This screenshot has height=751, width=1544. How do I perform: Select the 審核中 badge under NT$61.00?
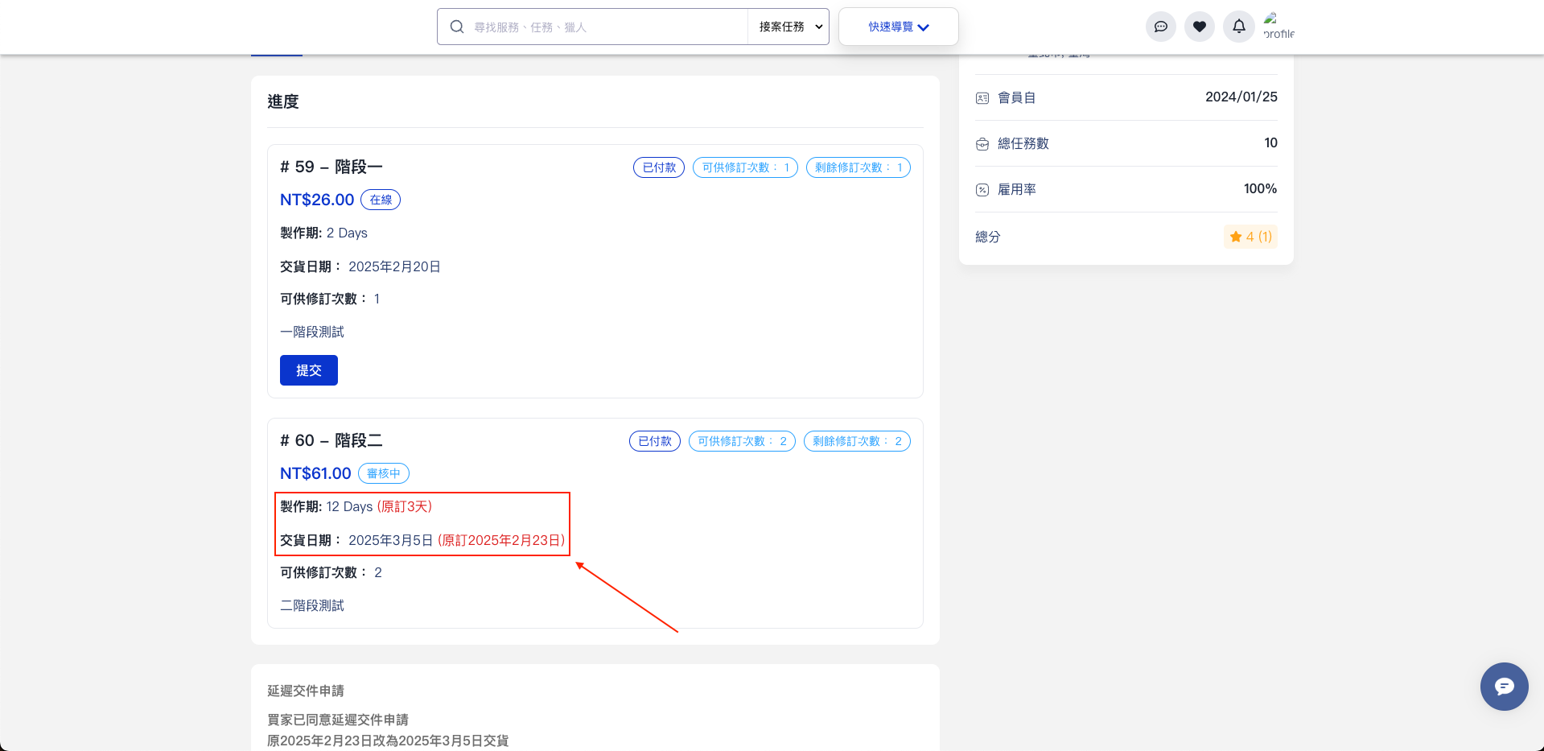click(383, 473)
